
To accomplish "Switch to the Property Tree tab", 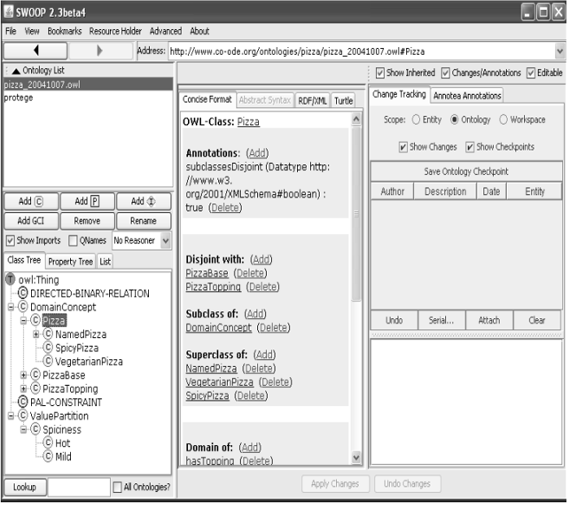I will [69, 262].
